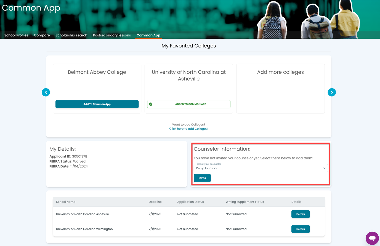Open the School Profiles tab
The height and width of the screenshot is (246, 380).
click(16, 35)
